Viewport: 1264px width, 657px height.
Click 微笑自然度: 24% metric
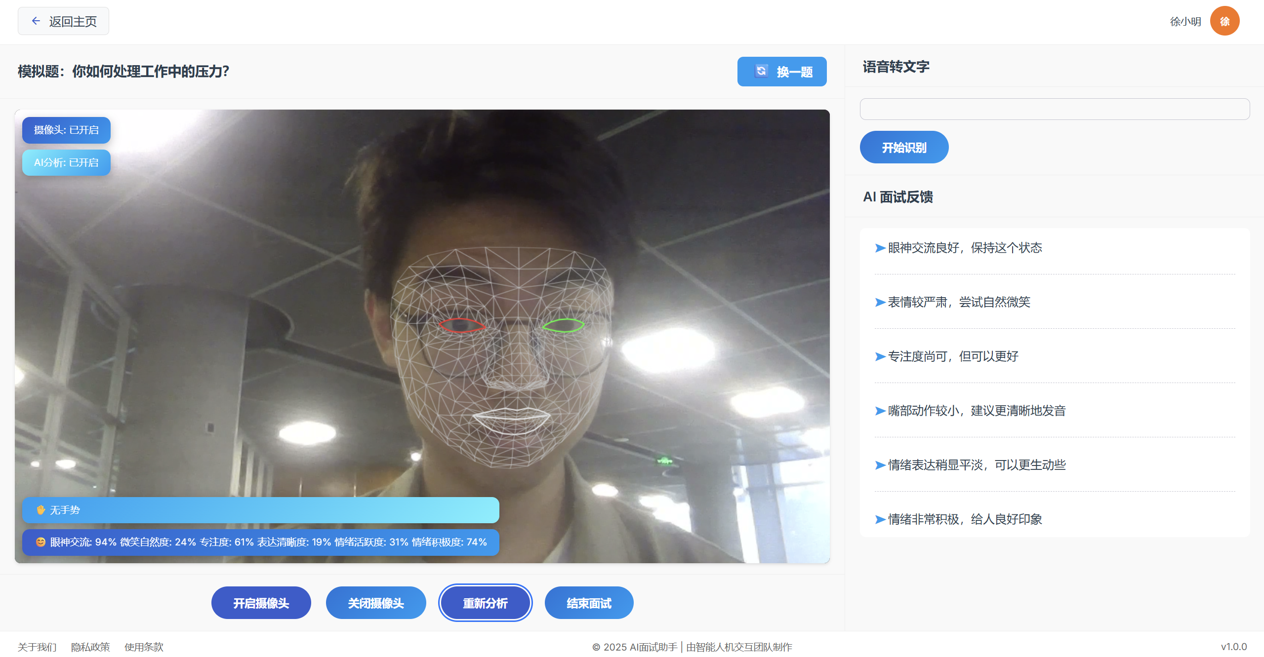coord(158,542)
